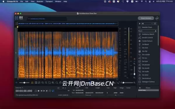Open the Window menu
Screen dimensions: 175x109
[x=58, y=1]
